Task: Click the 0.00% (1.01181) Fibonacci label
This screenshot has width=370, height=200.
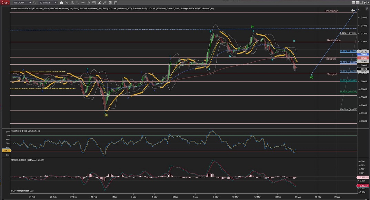Action: 348,33
